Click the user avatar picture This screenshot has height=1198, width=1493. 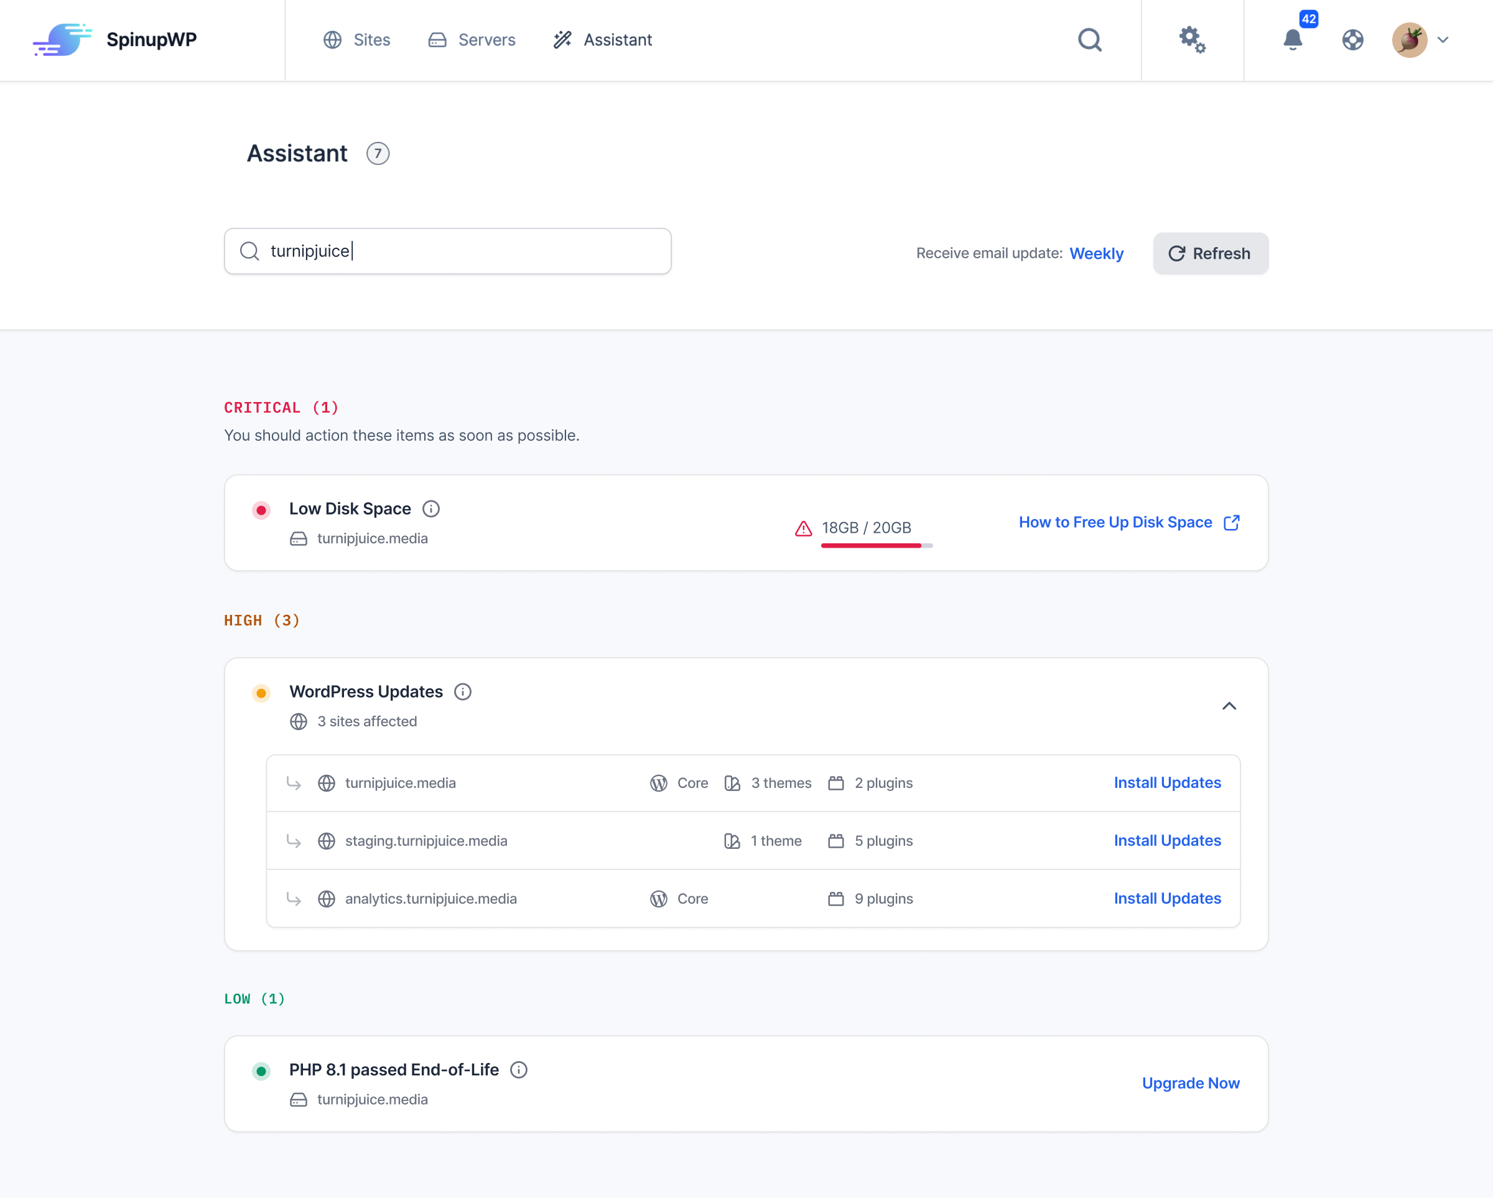[1409, 40]
